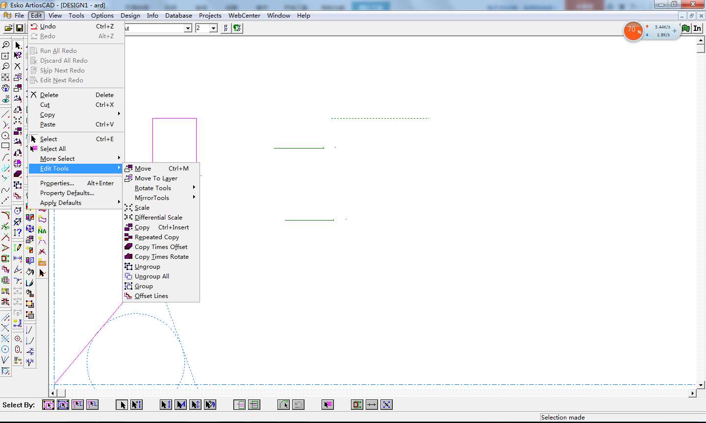Open the line type dropdown in toolbar
706x423 pixels.
point(188,28)
